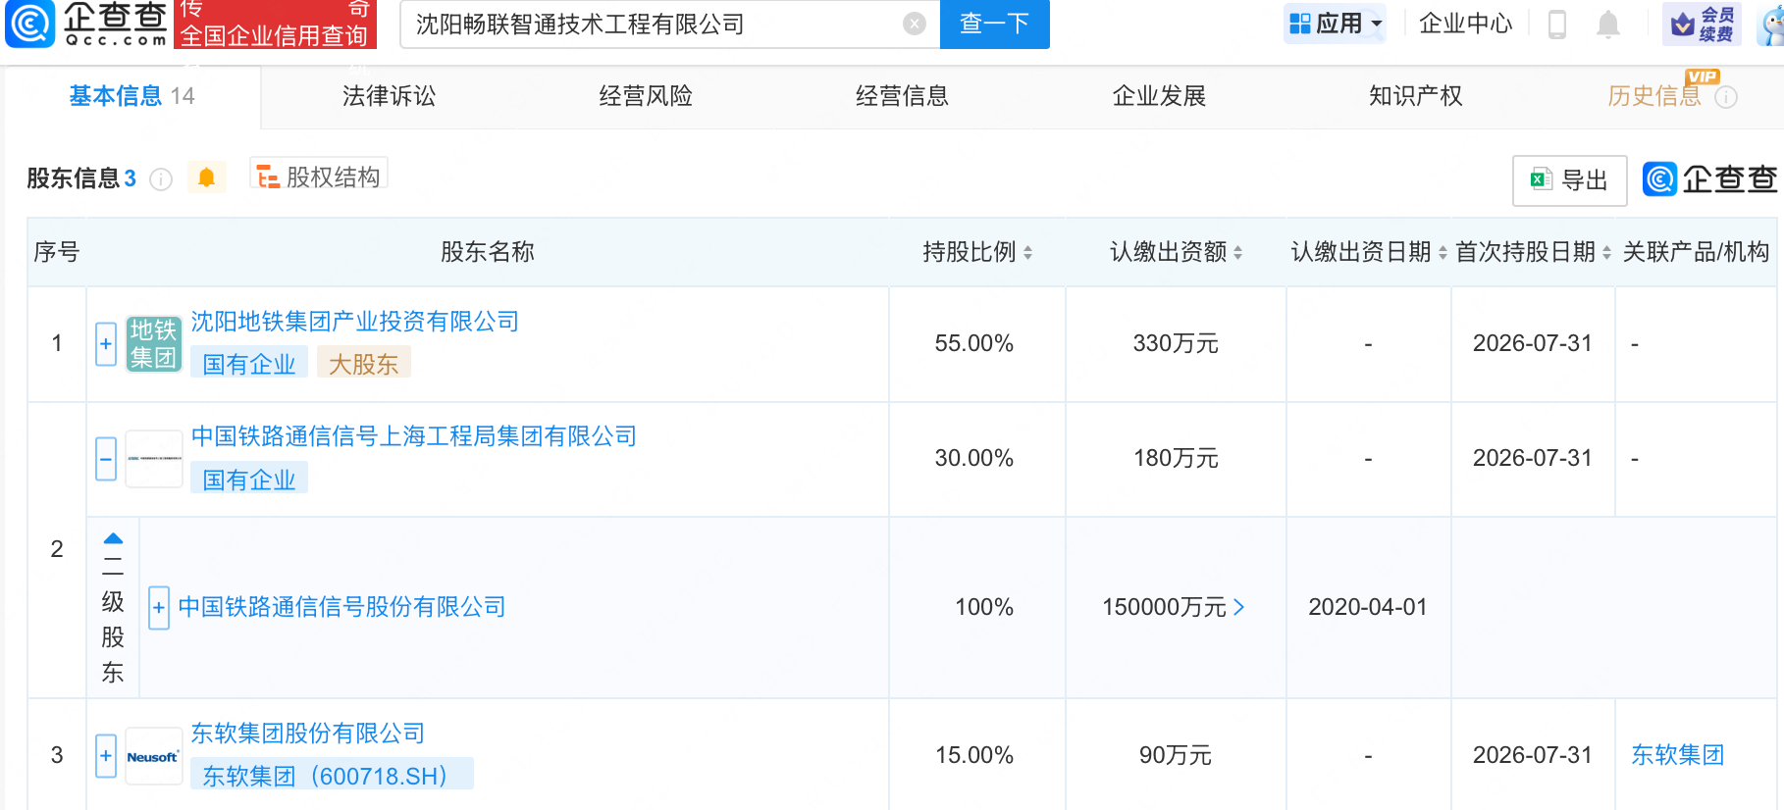Viewport: 1784px width, 810px height.
Task: Click the 330万元 contribution cell
Action: point(1176,343)
